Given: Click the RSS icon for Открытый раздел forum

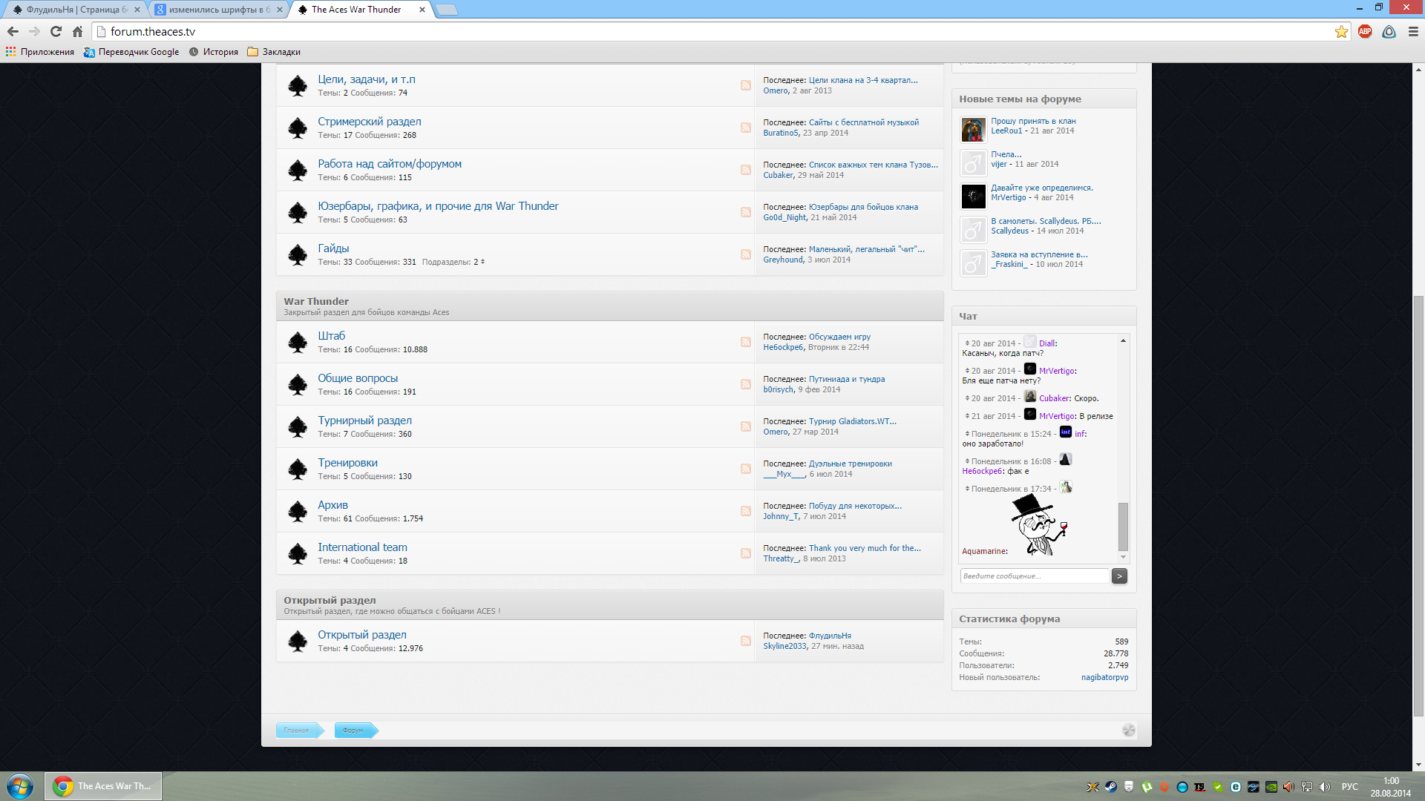Looking at the screenshot, I should 746,641.
